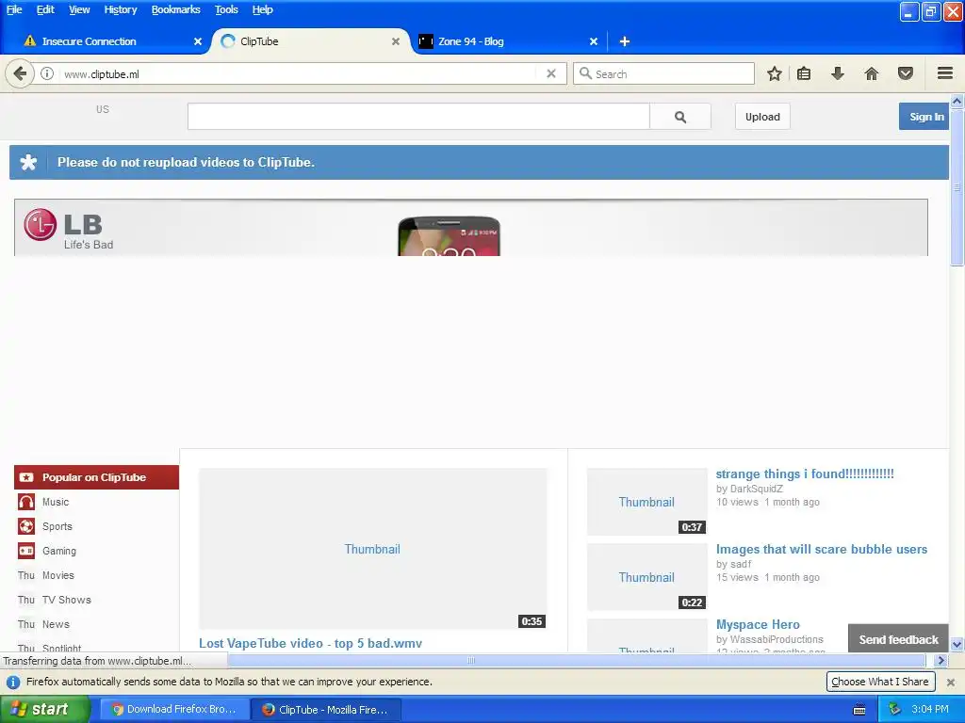Open the Help menu
Viewport: 965px width, 723px height.
[x=262, y=9]
